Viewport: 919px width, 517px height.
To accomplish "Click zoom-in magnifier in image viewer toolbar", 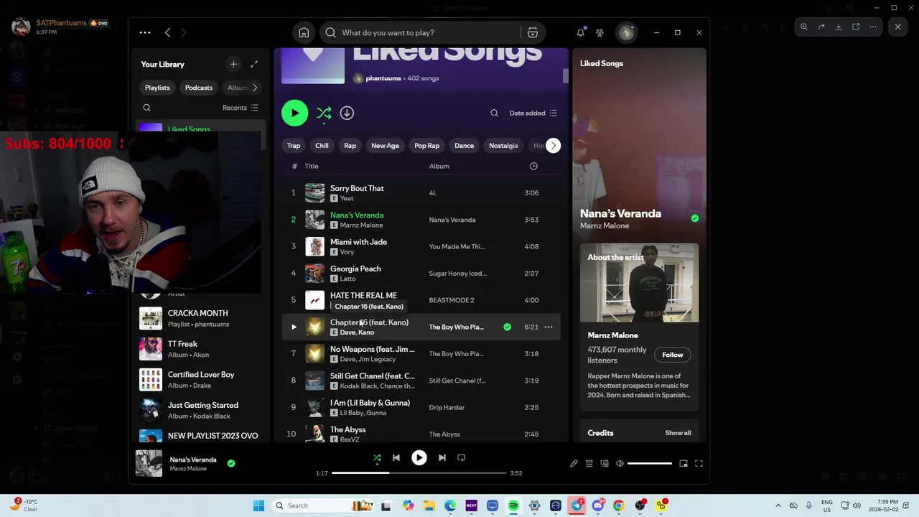I will pyautogui.click(x=803, y=27).
